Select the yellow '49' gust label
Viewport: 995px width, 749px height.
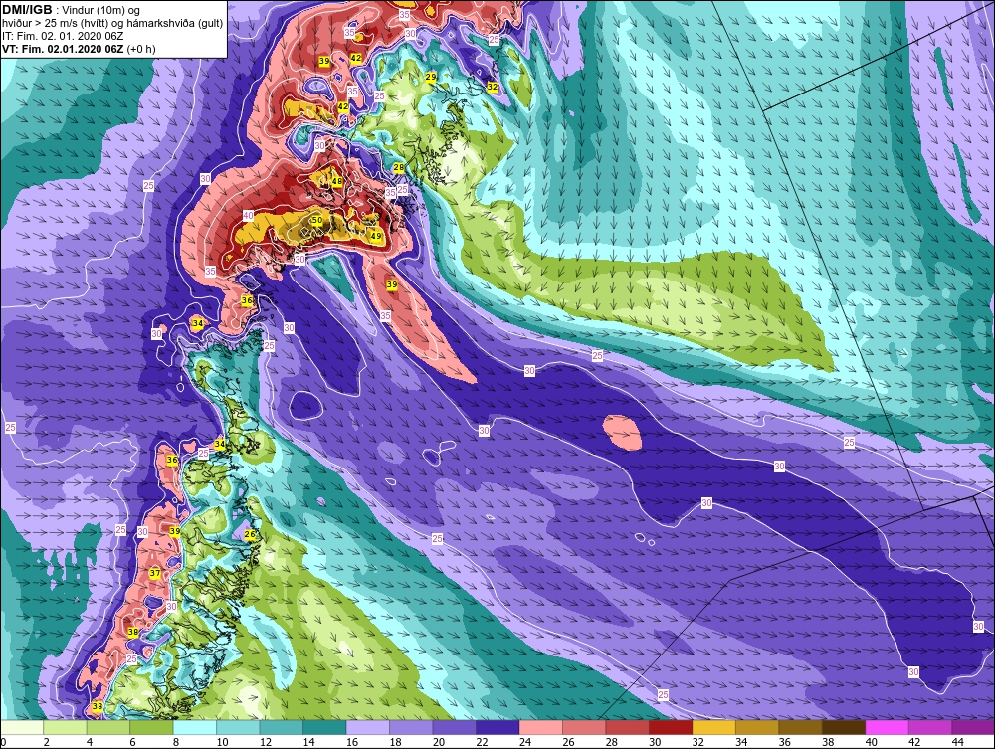[376, 236]
